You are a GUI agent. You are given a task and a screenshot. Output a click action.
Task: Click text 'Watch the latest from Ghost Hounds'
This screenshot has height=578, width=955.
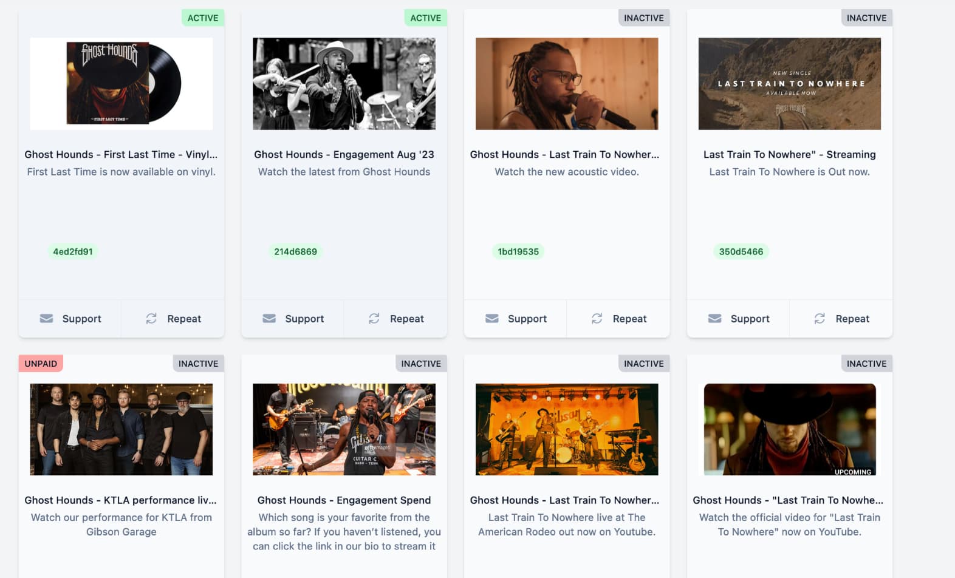click(x=344, y=172)
